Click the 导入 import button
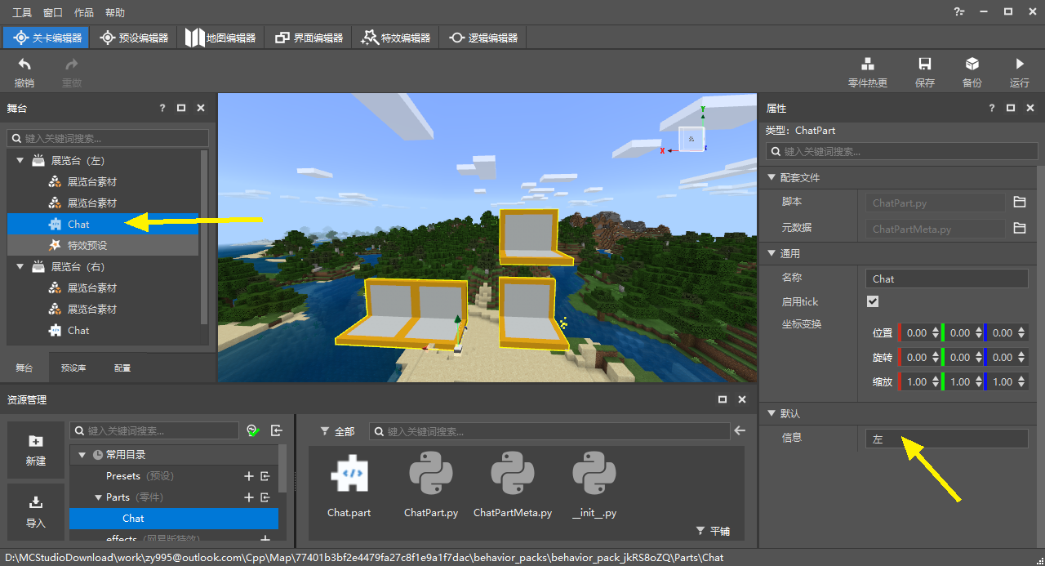Viewport: 1045px width, 566px height. [36, 511]
